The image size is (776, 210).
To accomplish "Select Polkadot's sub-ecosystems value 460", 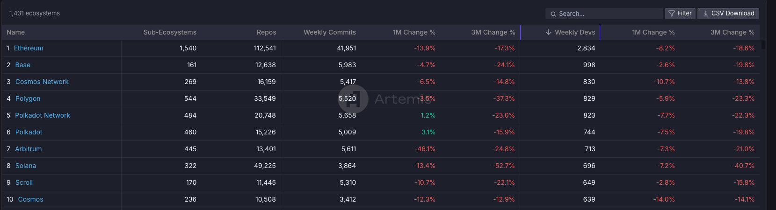I will [190, 132].
